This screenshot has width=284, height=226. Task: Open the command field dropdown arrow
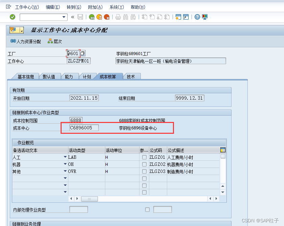(64, 17)
